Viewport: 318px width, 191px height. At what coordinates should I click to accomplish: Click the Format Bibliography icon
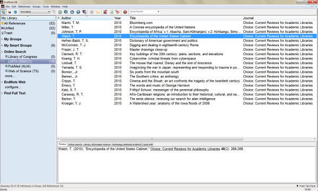[x=111, y=12]
